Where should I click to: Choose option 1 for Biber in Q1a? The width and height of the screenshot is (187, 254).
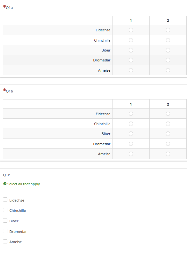[131, 50]
